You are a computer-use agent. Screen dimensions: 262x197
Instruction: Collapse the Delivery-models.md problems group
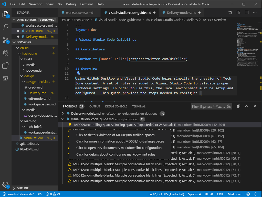tap(63, 113)
